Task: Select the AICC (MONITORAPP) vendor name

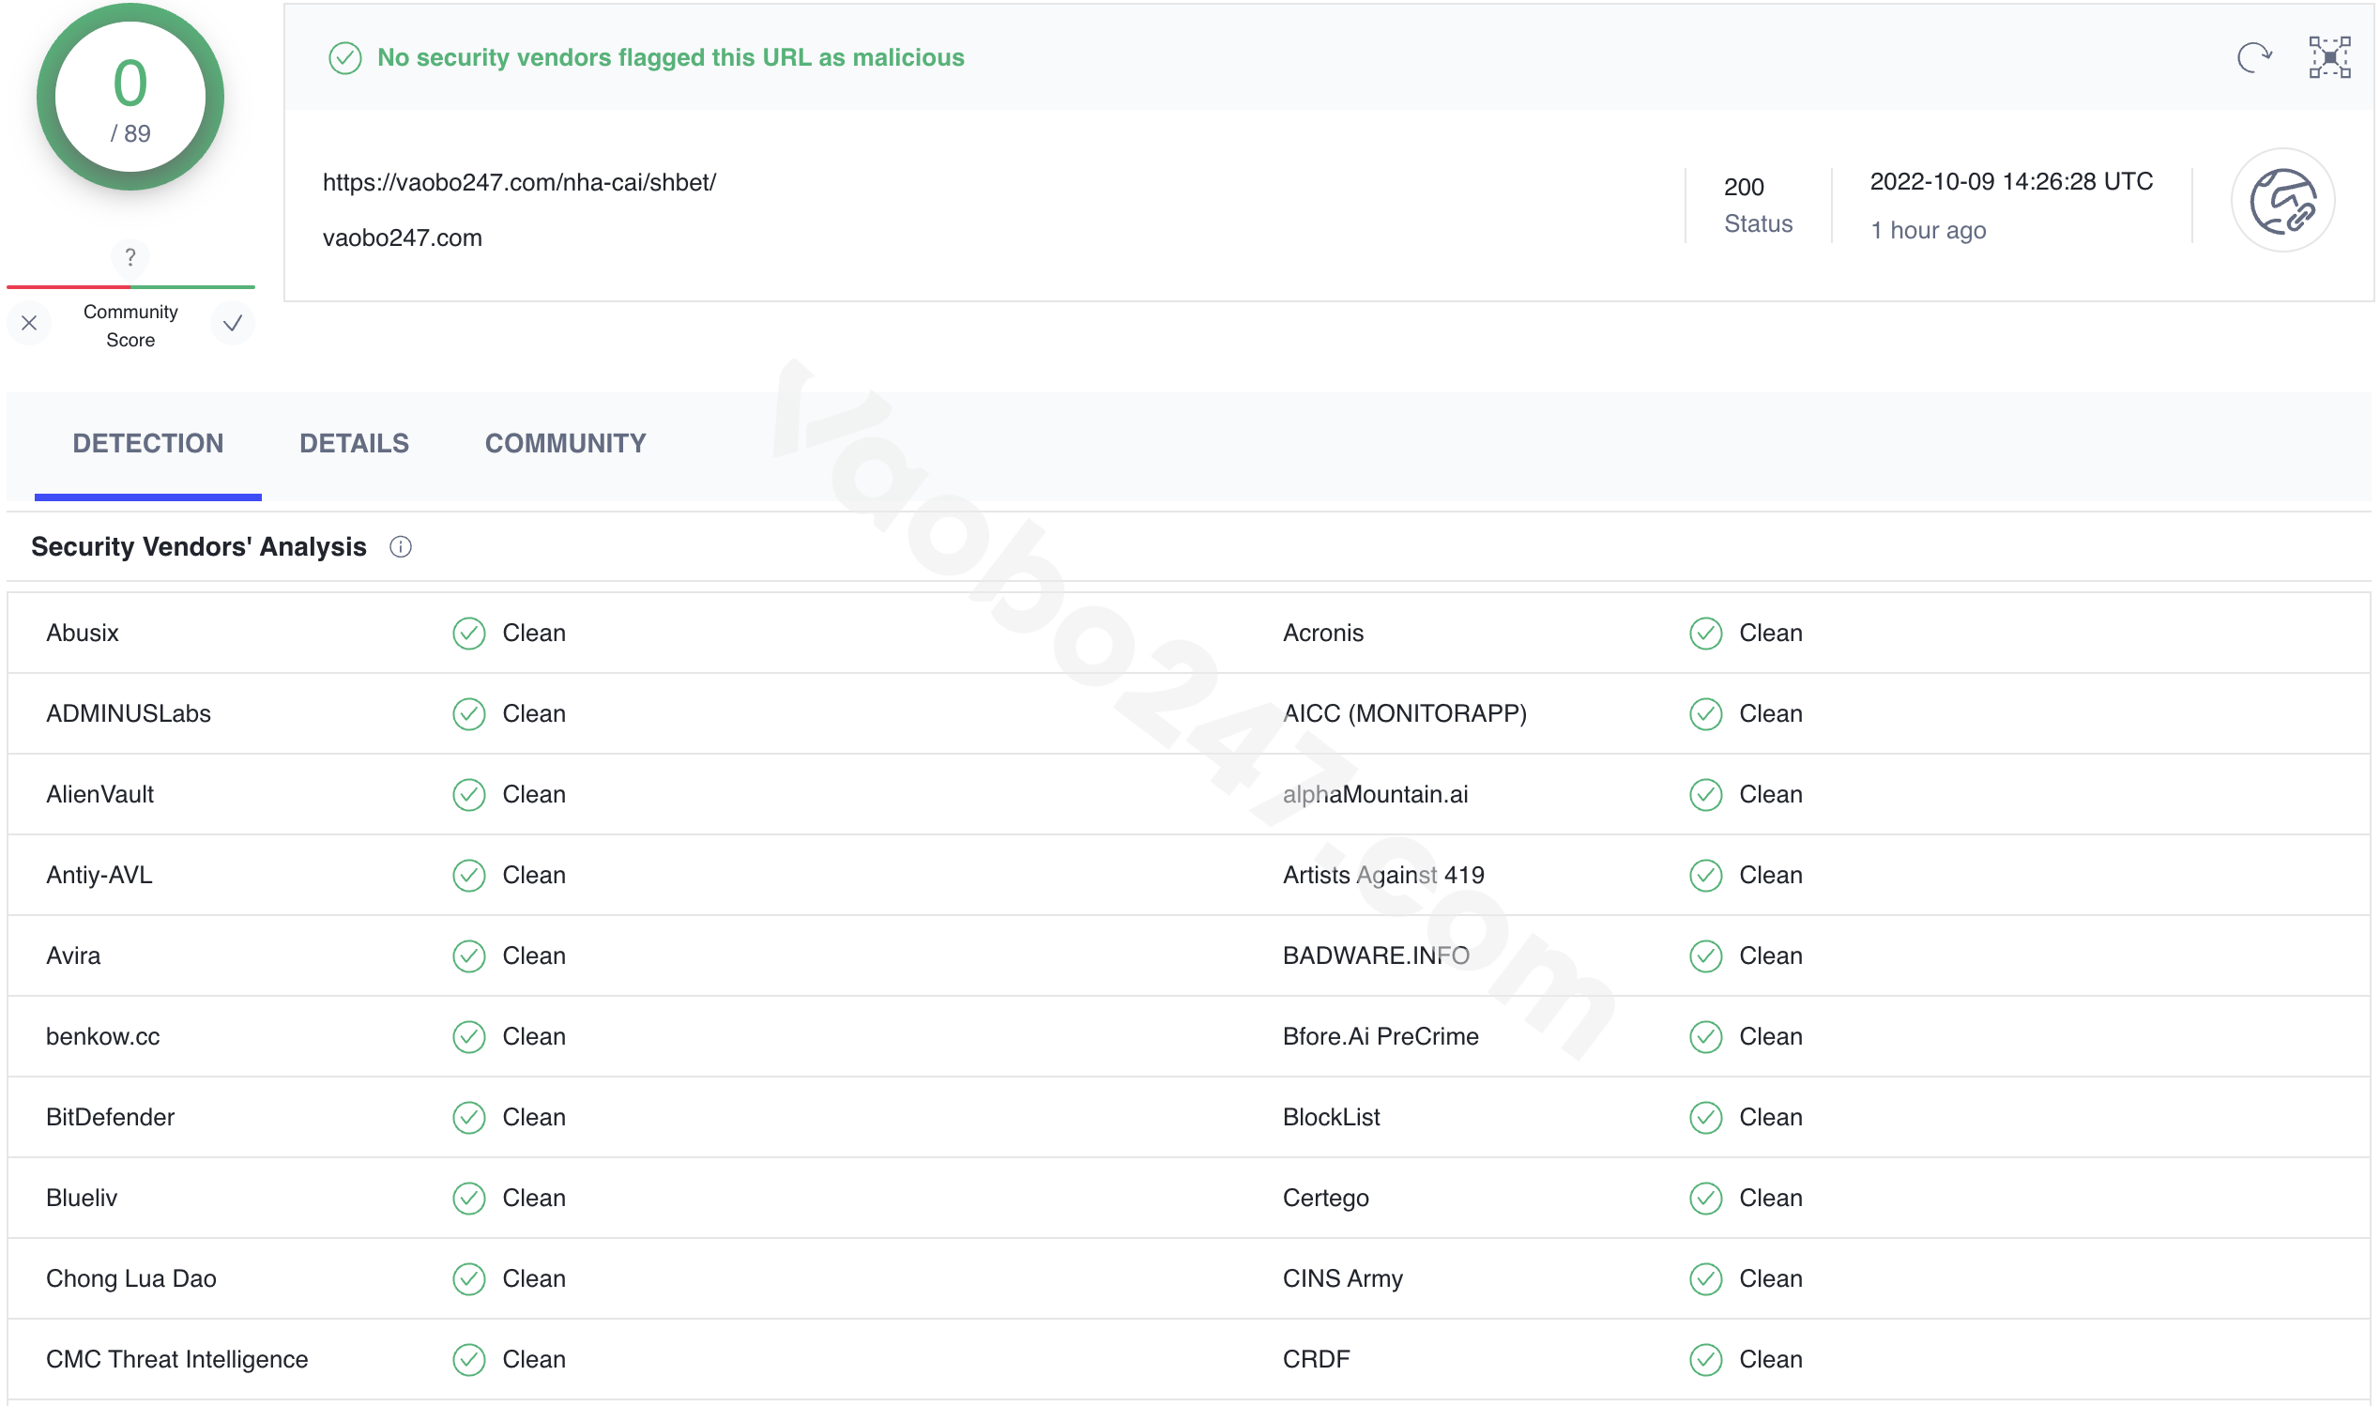Action: click(1405, 713)
